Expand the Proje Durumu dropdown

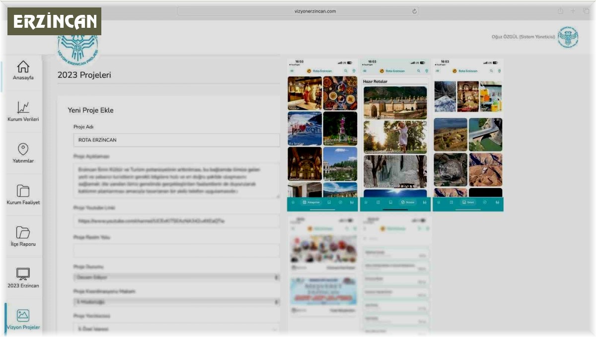point(176,277)
